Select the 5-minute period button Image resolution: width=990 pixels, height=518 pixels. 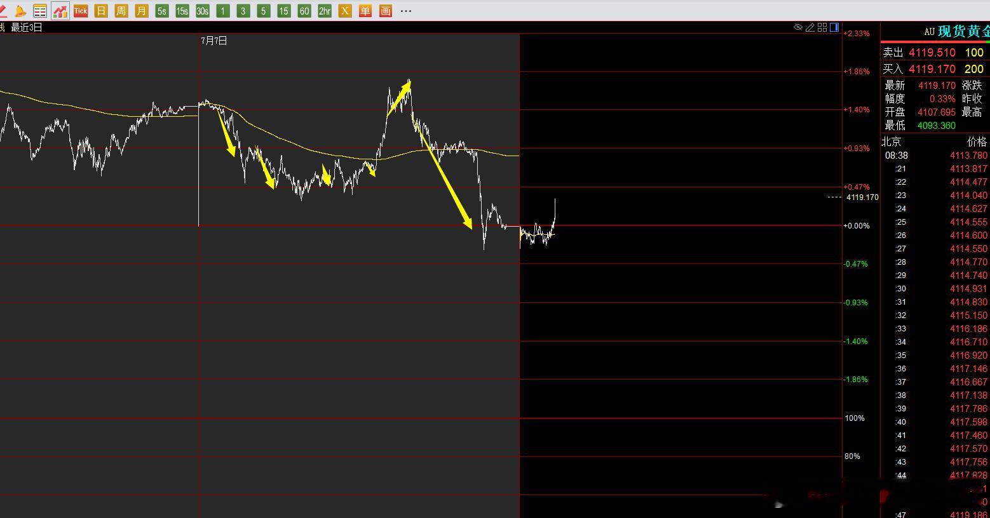click(264, 11)
